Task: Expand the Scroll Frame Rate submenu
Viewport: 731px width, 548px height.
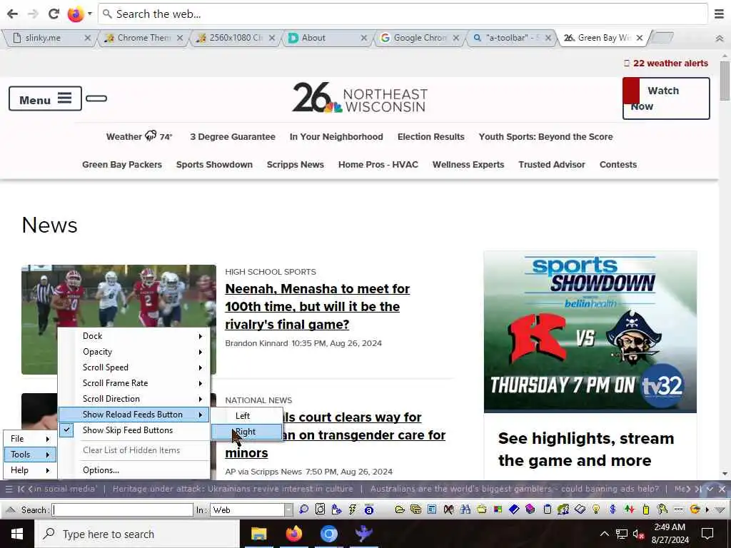Action: pyautogui.click(x=134, y=383)
